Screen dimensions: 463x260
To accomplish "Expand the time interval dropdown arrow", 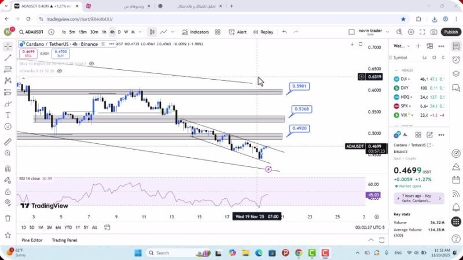I will [141, 32].
